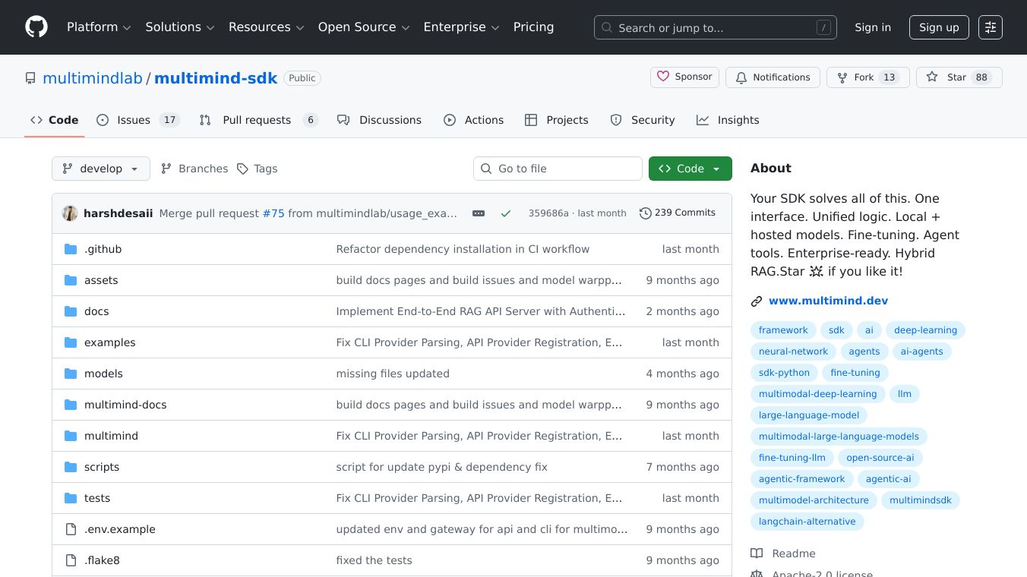Open the develop branch dropdown
This screenshot has height=577, width=1027.
click(100, 169)
